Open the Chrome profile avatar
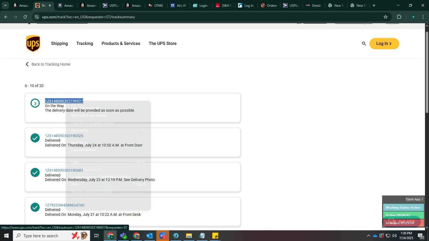The image size is (429, 241). point(413,17)
